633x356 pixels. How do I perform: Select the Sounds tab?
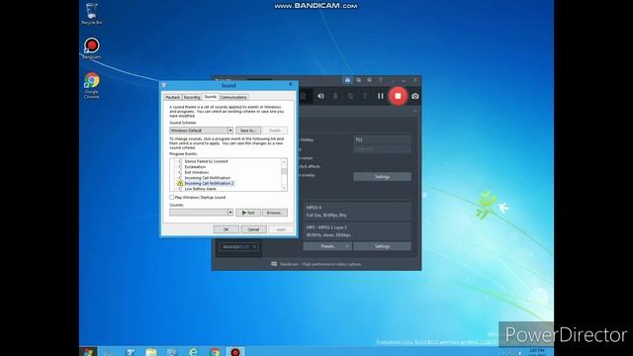coord(211,97)
